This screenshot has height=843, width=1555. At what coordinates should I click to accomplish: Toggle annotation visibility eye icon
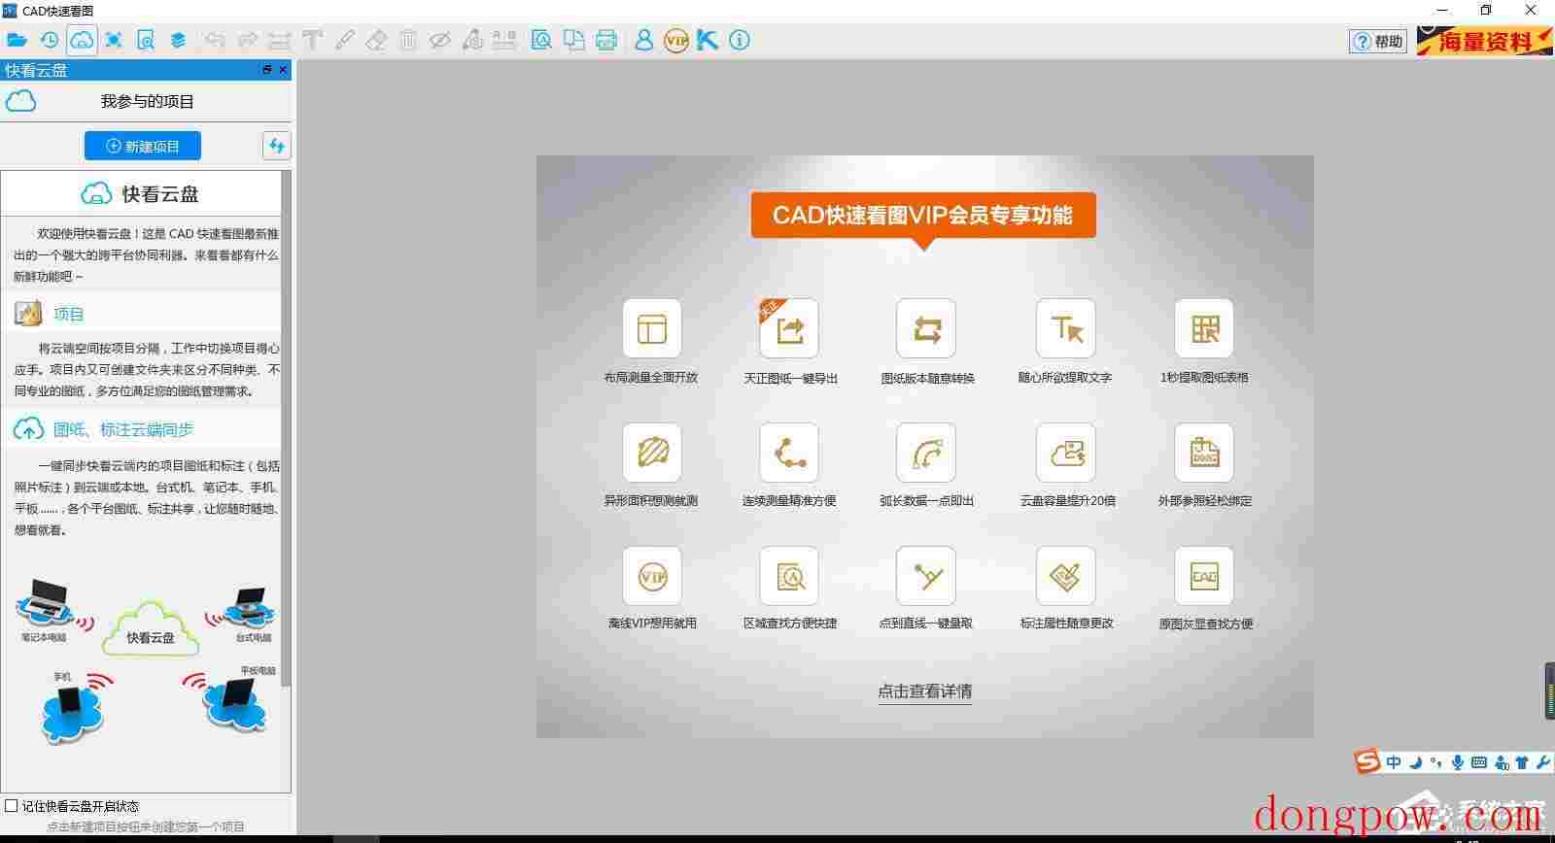pos(440,40)
